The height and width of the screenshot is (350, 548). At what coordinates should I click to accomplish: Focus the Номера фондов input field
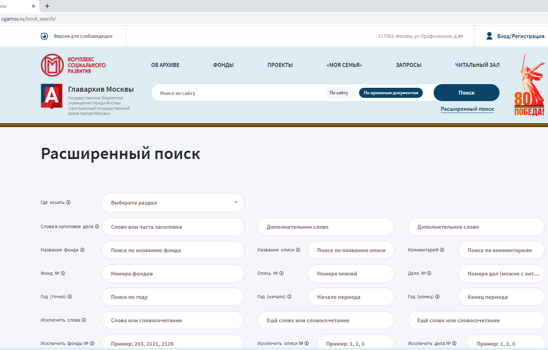click(x=172, y=273)
